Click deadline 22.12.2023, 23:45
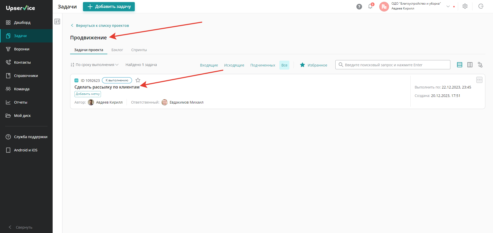 click(x=456, y=87)
